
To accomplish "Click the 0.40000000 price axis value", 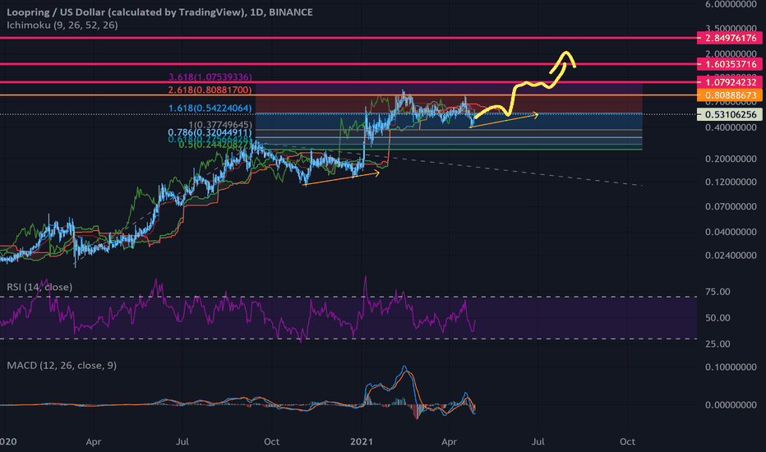I will pos(731,127).
